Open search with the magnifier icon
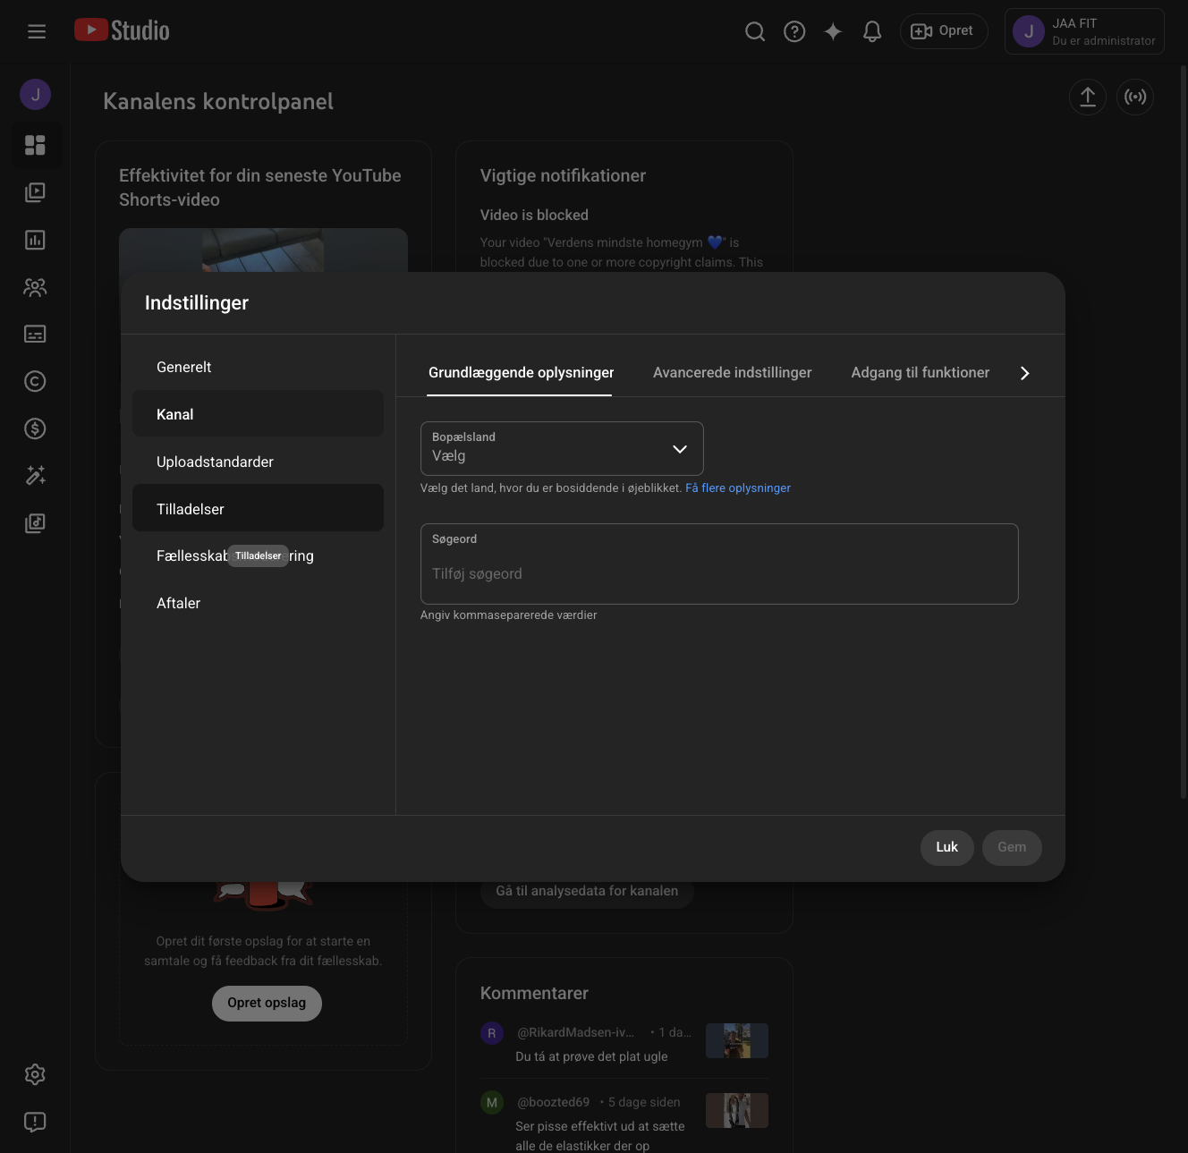The width and height of the screenshot is (1188, 1153). [x=755, y=31]
